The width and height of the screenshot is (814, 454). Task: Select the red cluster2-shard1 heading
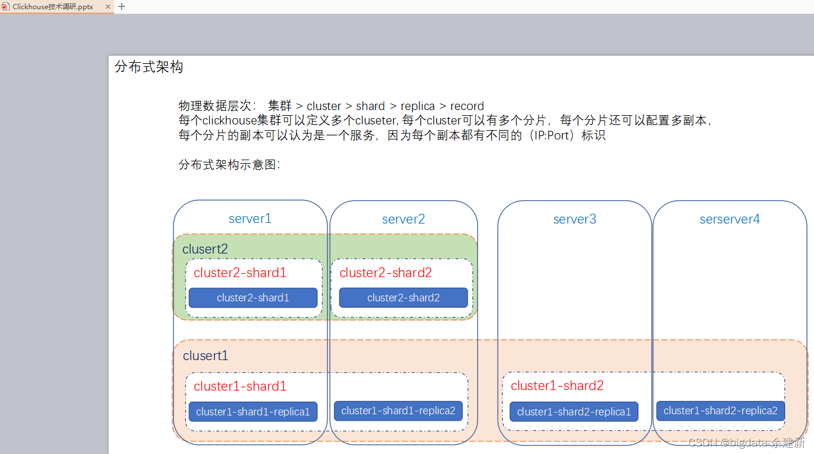(240, 273)
